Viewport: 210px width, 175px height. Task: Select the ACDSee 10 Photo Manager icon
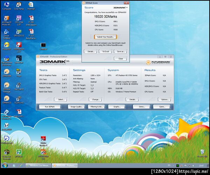click(x=7, y=21)
